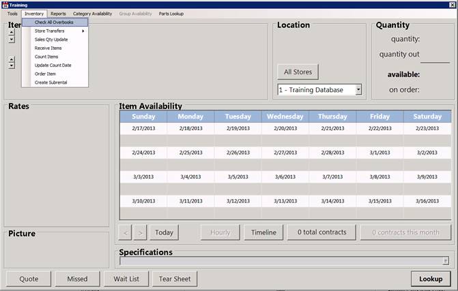Image resolution: width=458 pixels, height=291 pixels.
Task: Jump to Today in the calendar
Action: (x=164, y=232)
